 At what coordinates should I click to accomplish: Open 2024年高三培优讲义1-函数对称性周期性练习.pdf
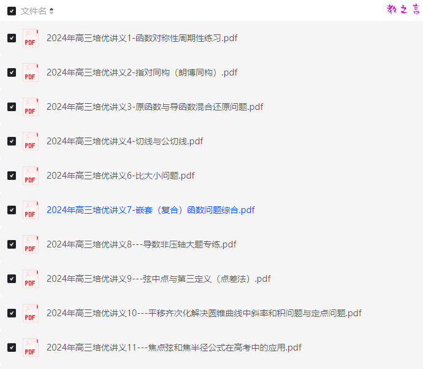tap(142, 38)
